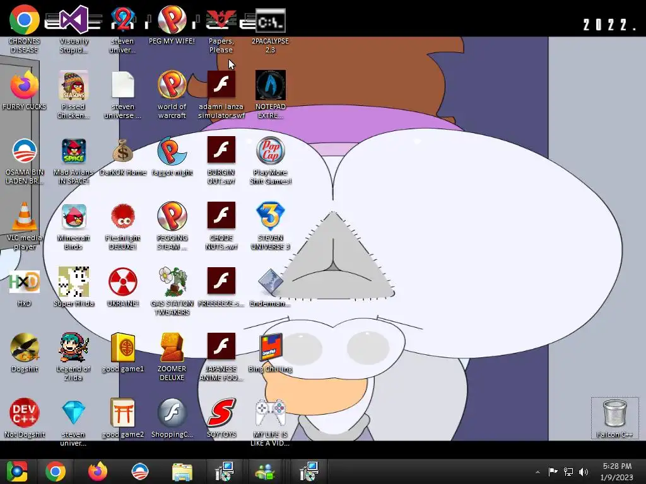Open the good game1 mahjong tile icon
Viewport: 646px width, 484px height.
pos(123,347)
